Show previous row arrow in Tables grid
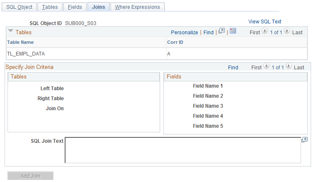The image size is (314, 182). click(264, 31)
